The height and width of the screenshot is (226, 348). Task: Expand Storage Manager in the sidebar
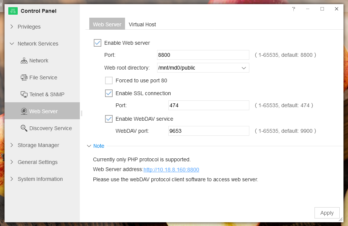point(12,145)
